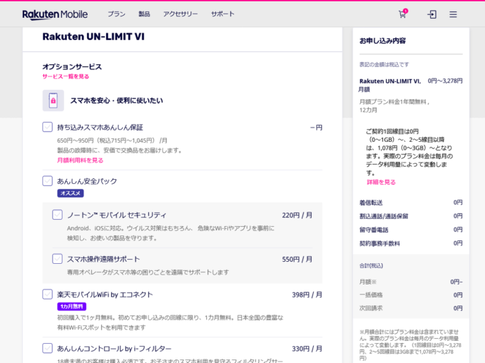Click 契約事務手数料 row in summary
The image size is (485, 363).
click(x=411, y=243)
